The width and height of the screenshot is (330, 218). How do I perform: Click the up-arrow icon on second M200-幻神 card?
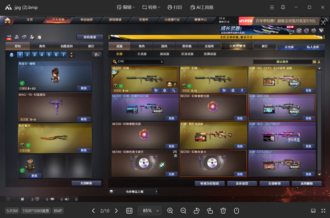[241, 90]
